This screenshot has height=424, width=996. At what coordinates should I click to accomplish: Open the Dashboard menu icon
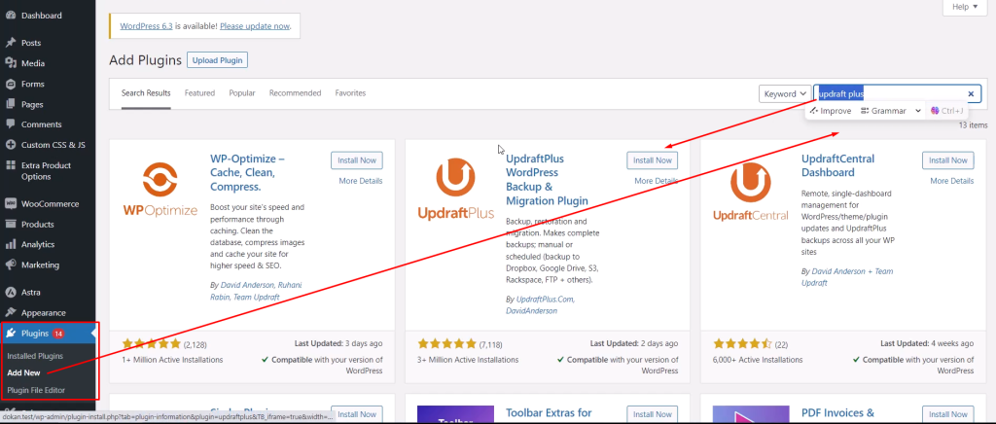[x=10, y=16]
